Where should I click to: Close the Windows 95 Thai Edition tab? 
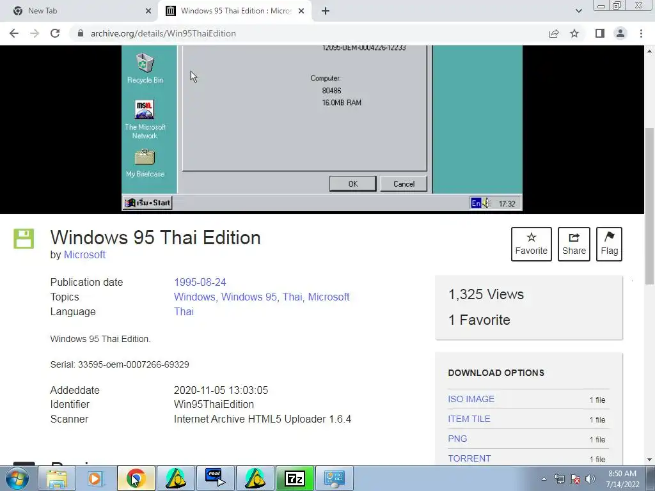(x=301, y=11)
